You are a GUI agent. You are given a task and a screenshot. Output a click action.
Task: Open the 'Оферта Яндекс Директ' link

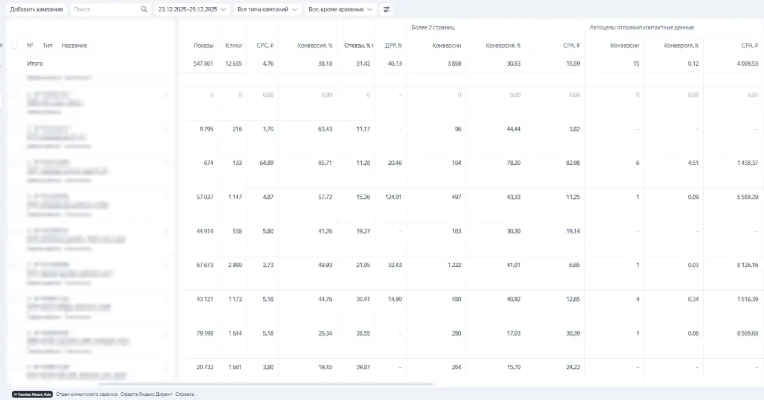145,394
